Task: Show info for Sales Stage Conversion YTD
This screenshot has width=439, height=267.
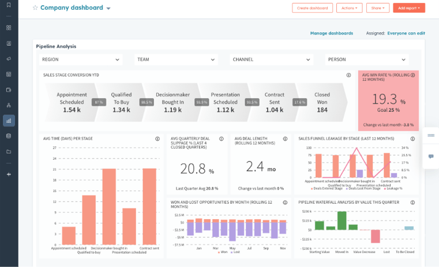Action: pyautogui.click(x=348, y=75)
